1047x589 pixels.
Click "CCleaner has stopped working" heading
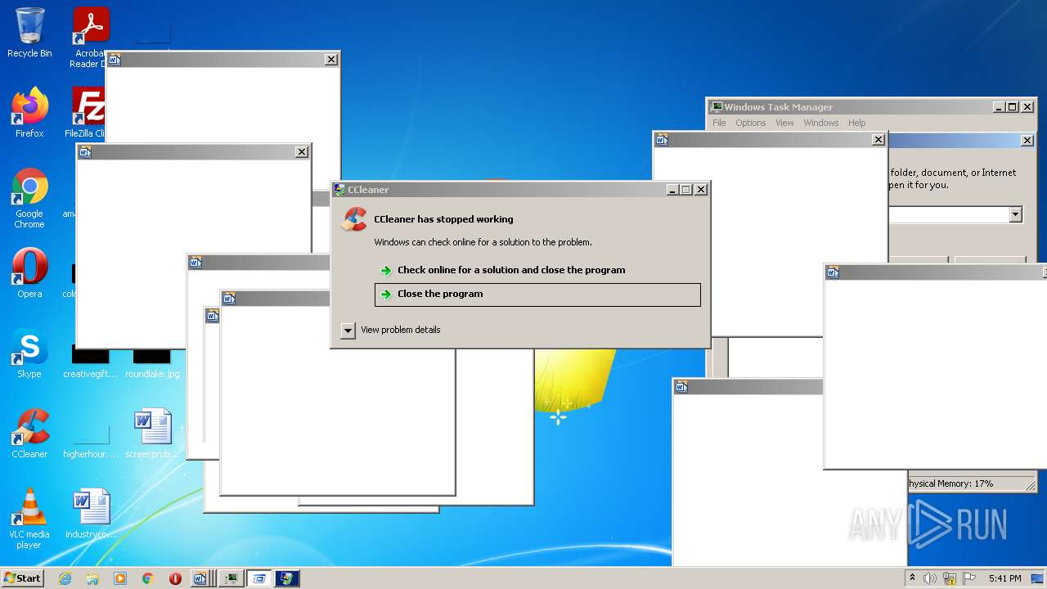point(443,219)
